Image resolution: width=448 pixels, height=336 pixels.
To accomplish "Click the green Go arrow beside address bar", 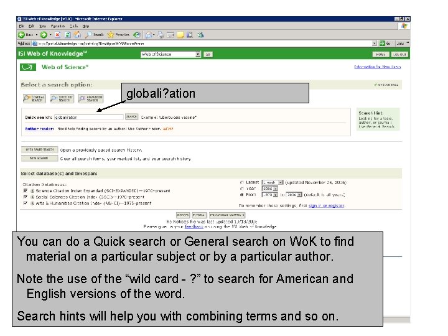I will (382, 44).
